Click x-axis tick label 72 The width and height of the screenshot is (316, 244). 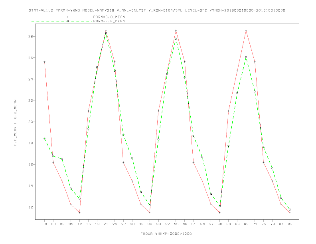(x=255, y=224)
